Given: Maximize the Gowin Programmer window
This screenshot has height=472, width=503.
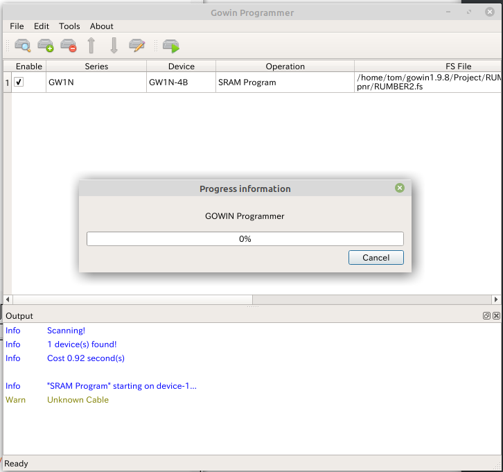Looking at the screenshot, I should 469,12.
